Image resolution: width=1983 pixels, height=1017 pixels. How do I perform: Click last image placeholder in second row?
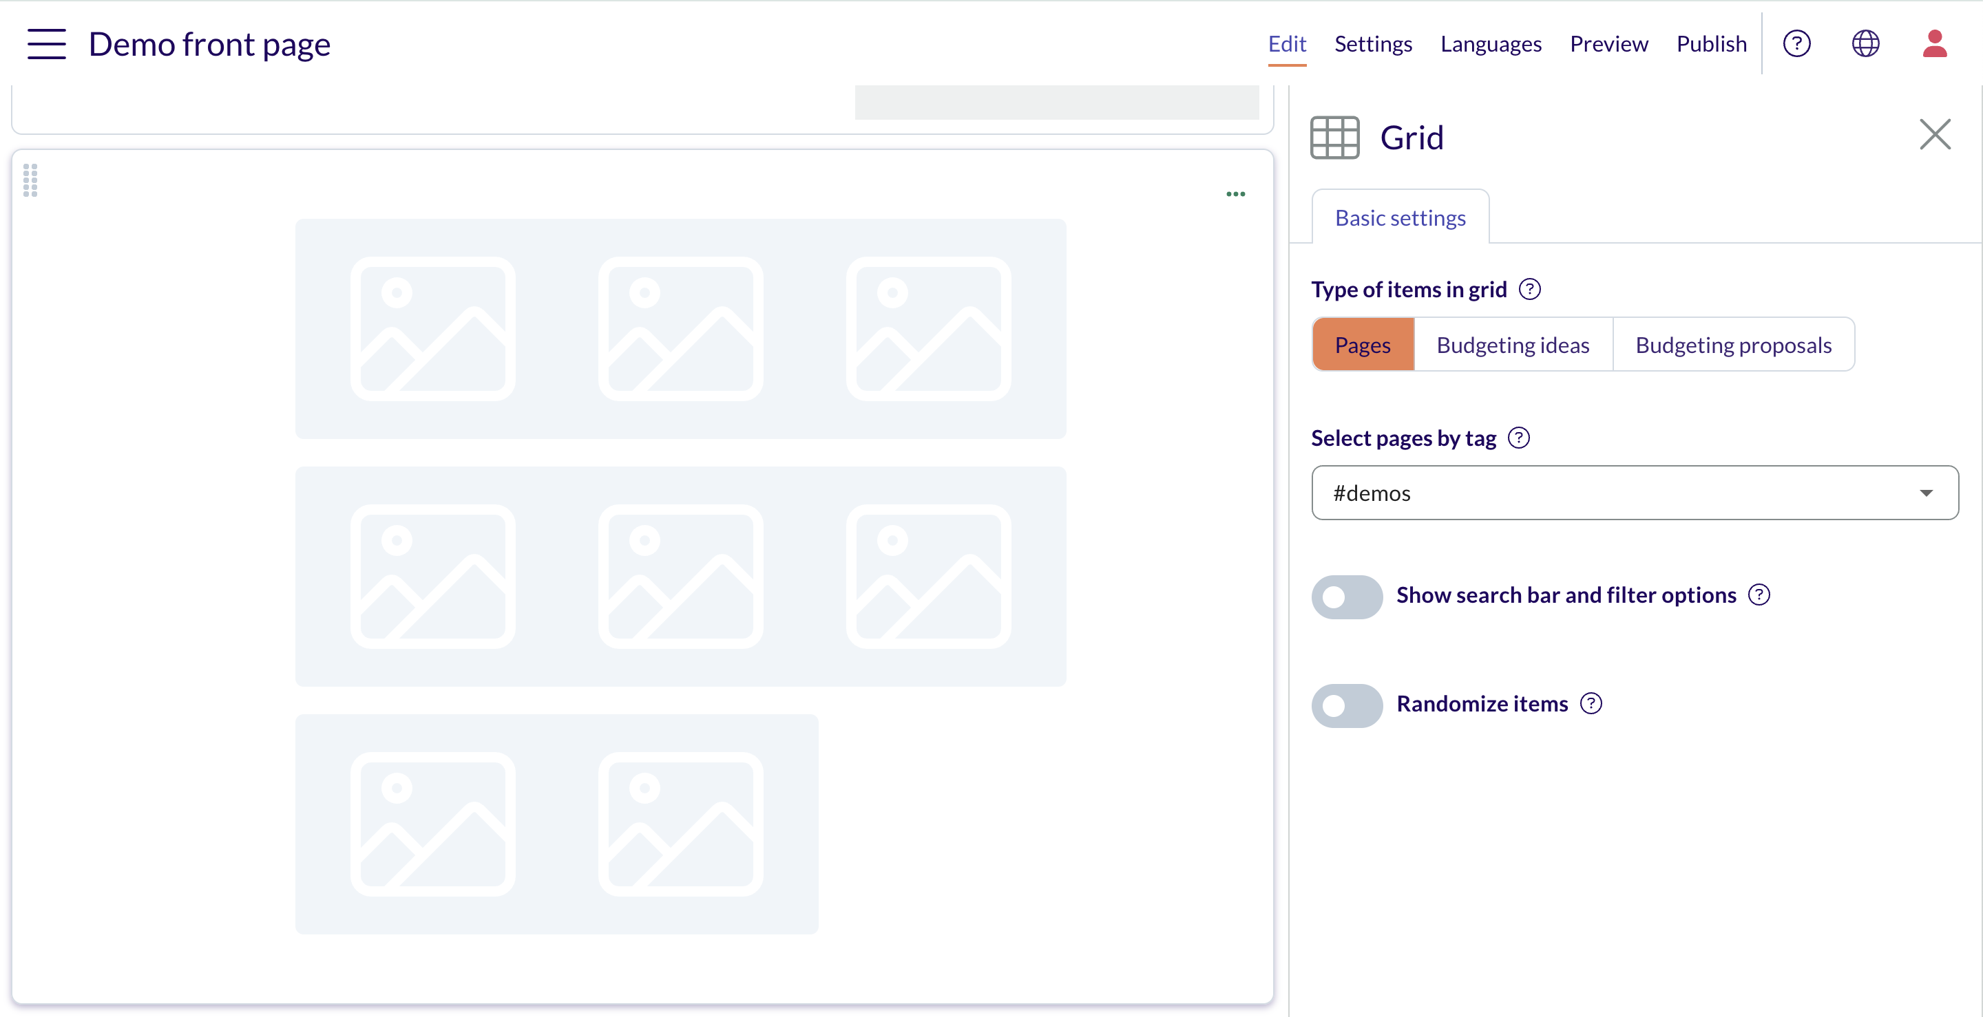(x=928, y=576)
